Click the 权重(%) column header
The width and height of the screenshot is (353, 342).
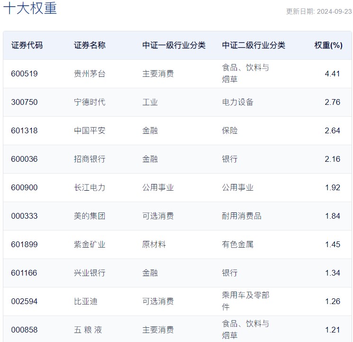328,46
